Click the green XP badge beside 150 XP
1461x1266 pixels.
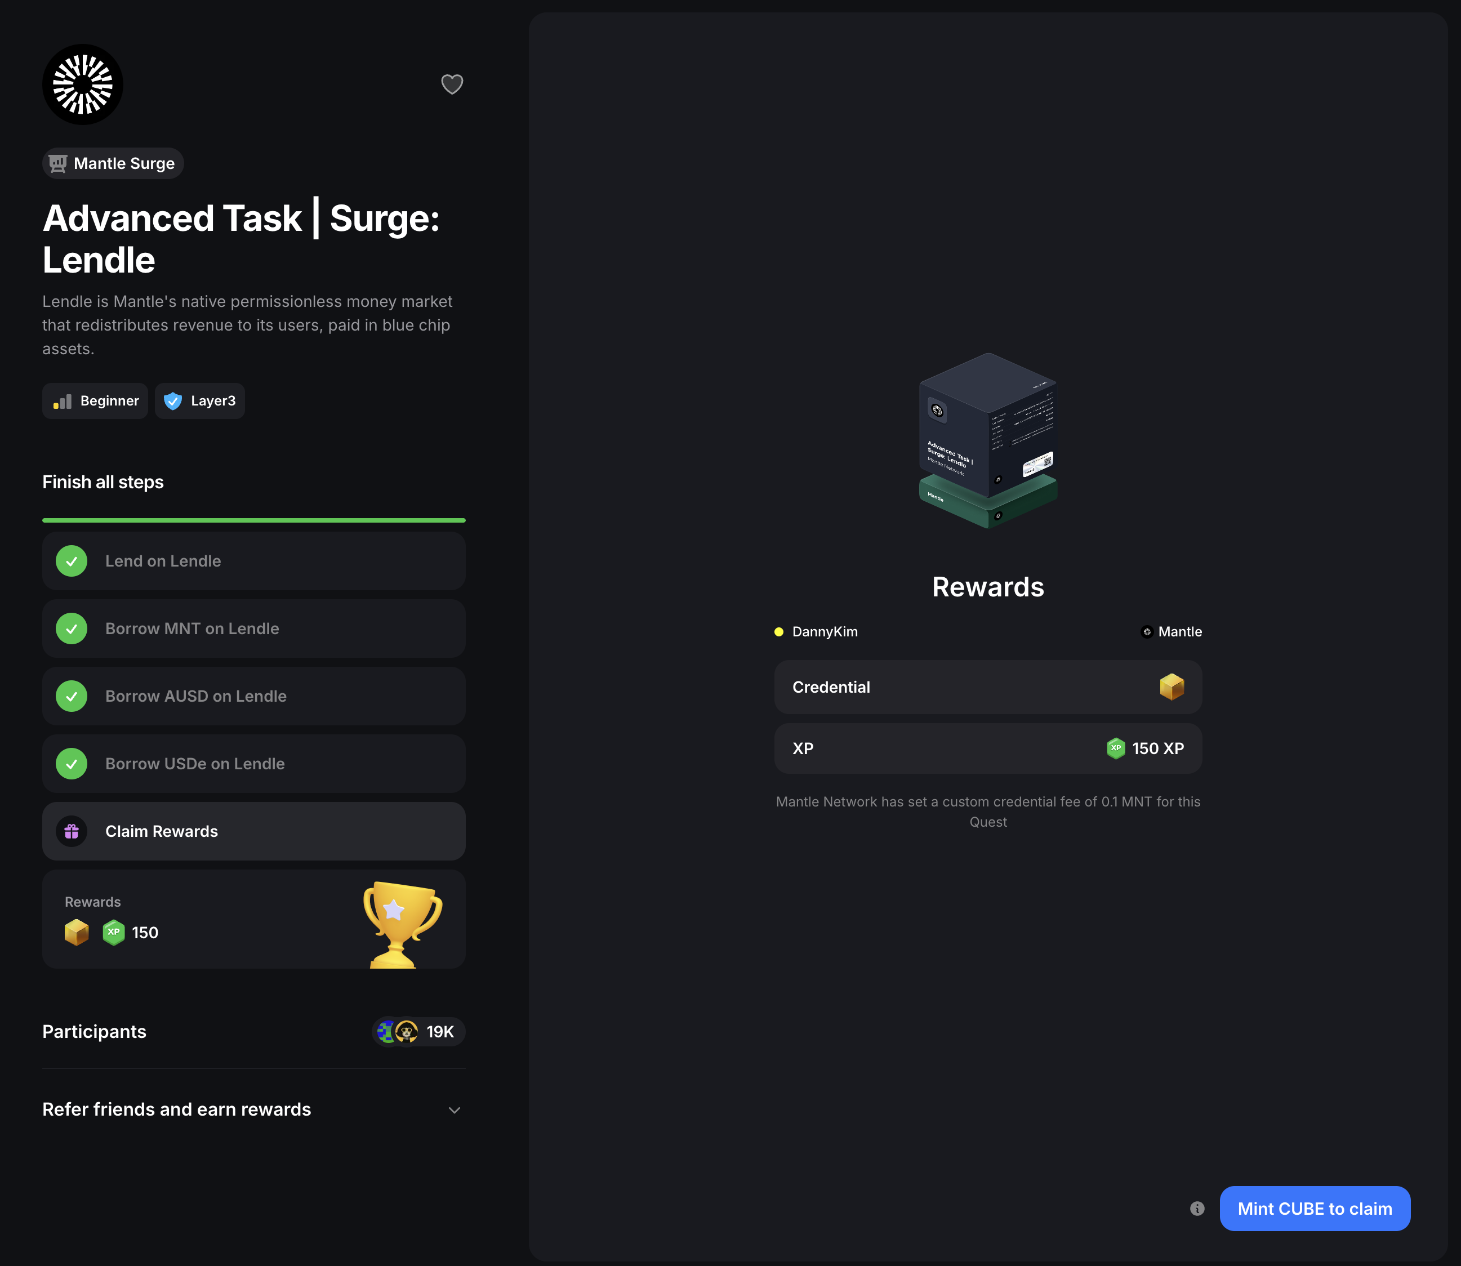[1116, 748]
